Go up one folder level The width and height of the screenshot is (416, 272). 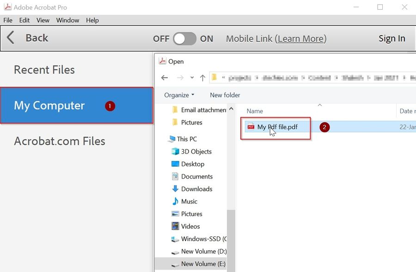[203, 78]
